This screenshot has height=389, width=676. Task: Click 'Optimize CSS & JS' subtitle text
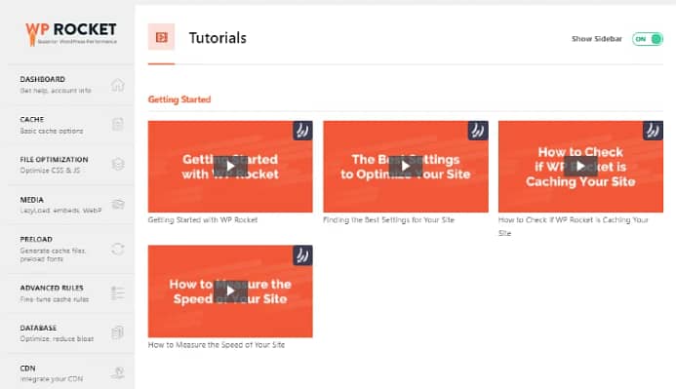pos(50,171)
